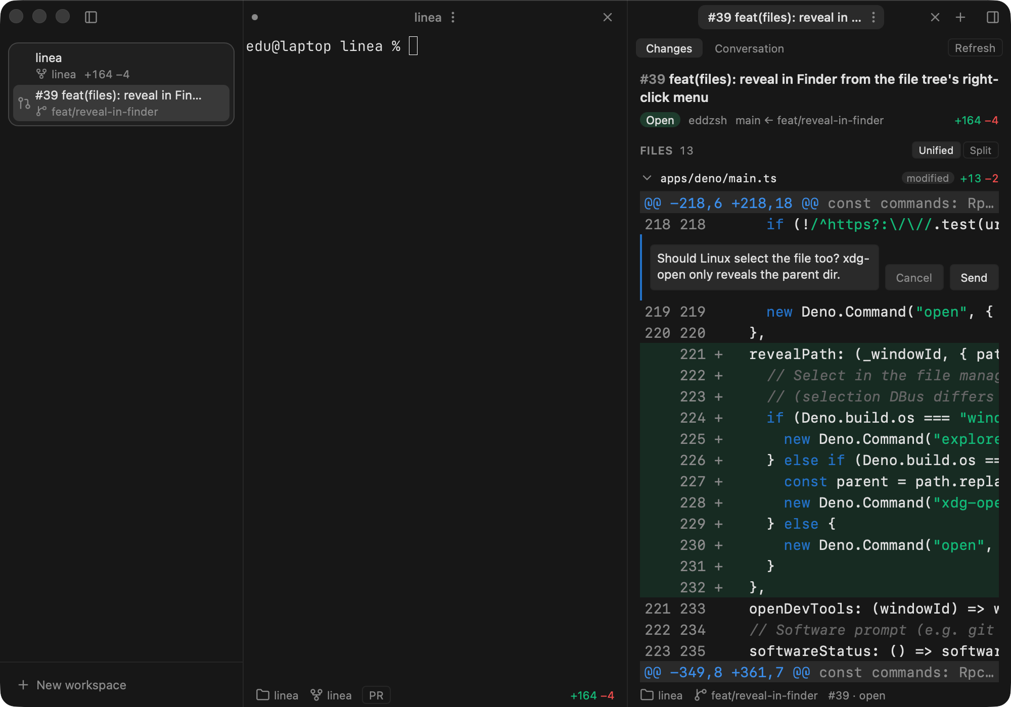Switch to Unified diff view
Viewport: 1011px width, 707px height.
point(936,150)
